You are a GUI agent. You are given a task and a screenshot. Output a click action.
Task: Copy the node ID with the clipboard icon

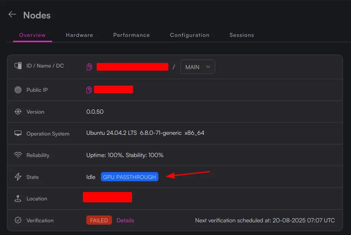[89, 67]
